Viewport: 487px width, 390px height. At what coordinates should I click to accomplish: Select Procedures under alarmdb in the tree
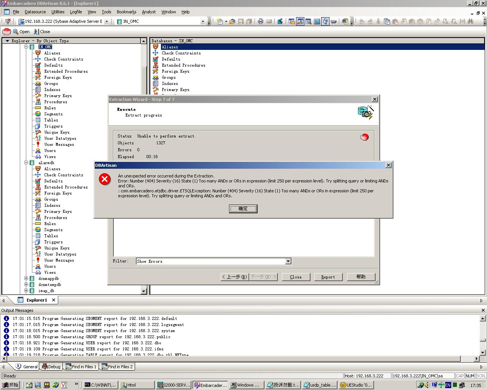click(56, 217)
